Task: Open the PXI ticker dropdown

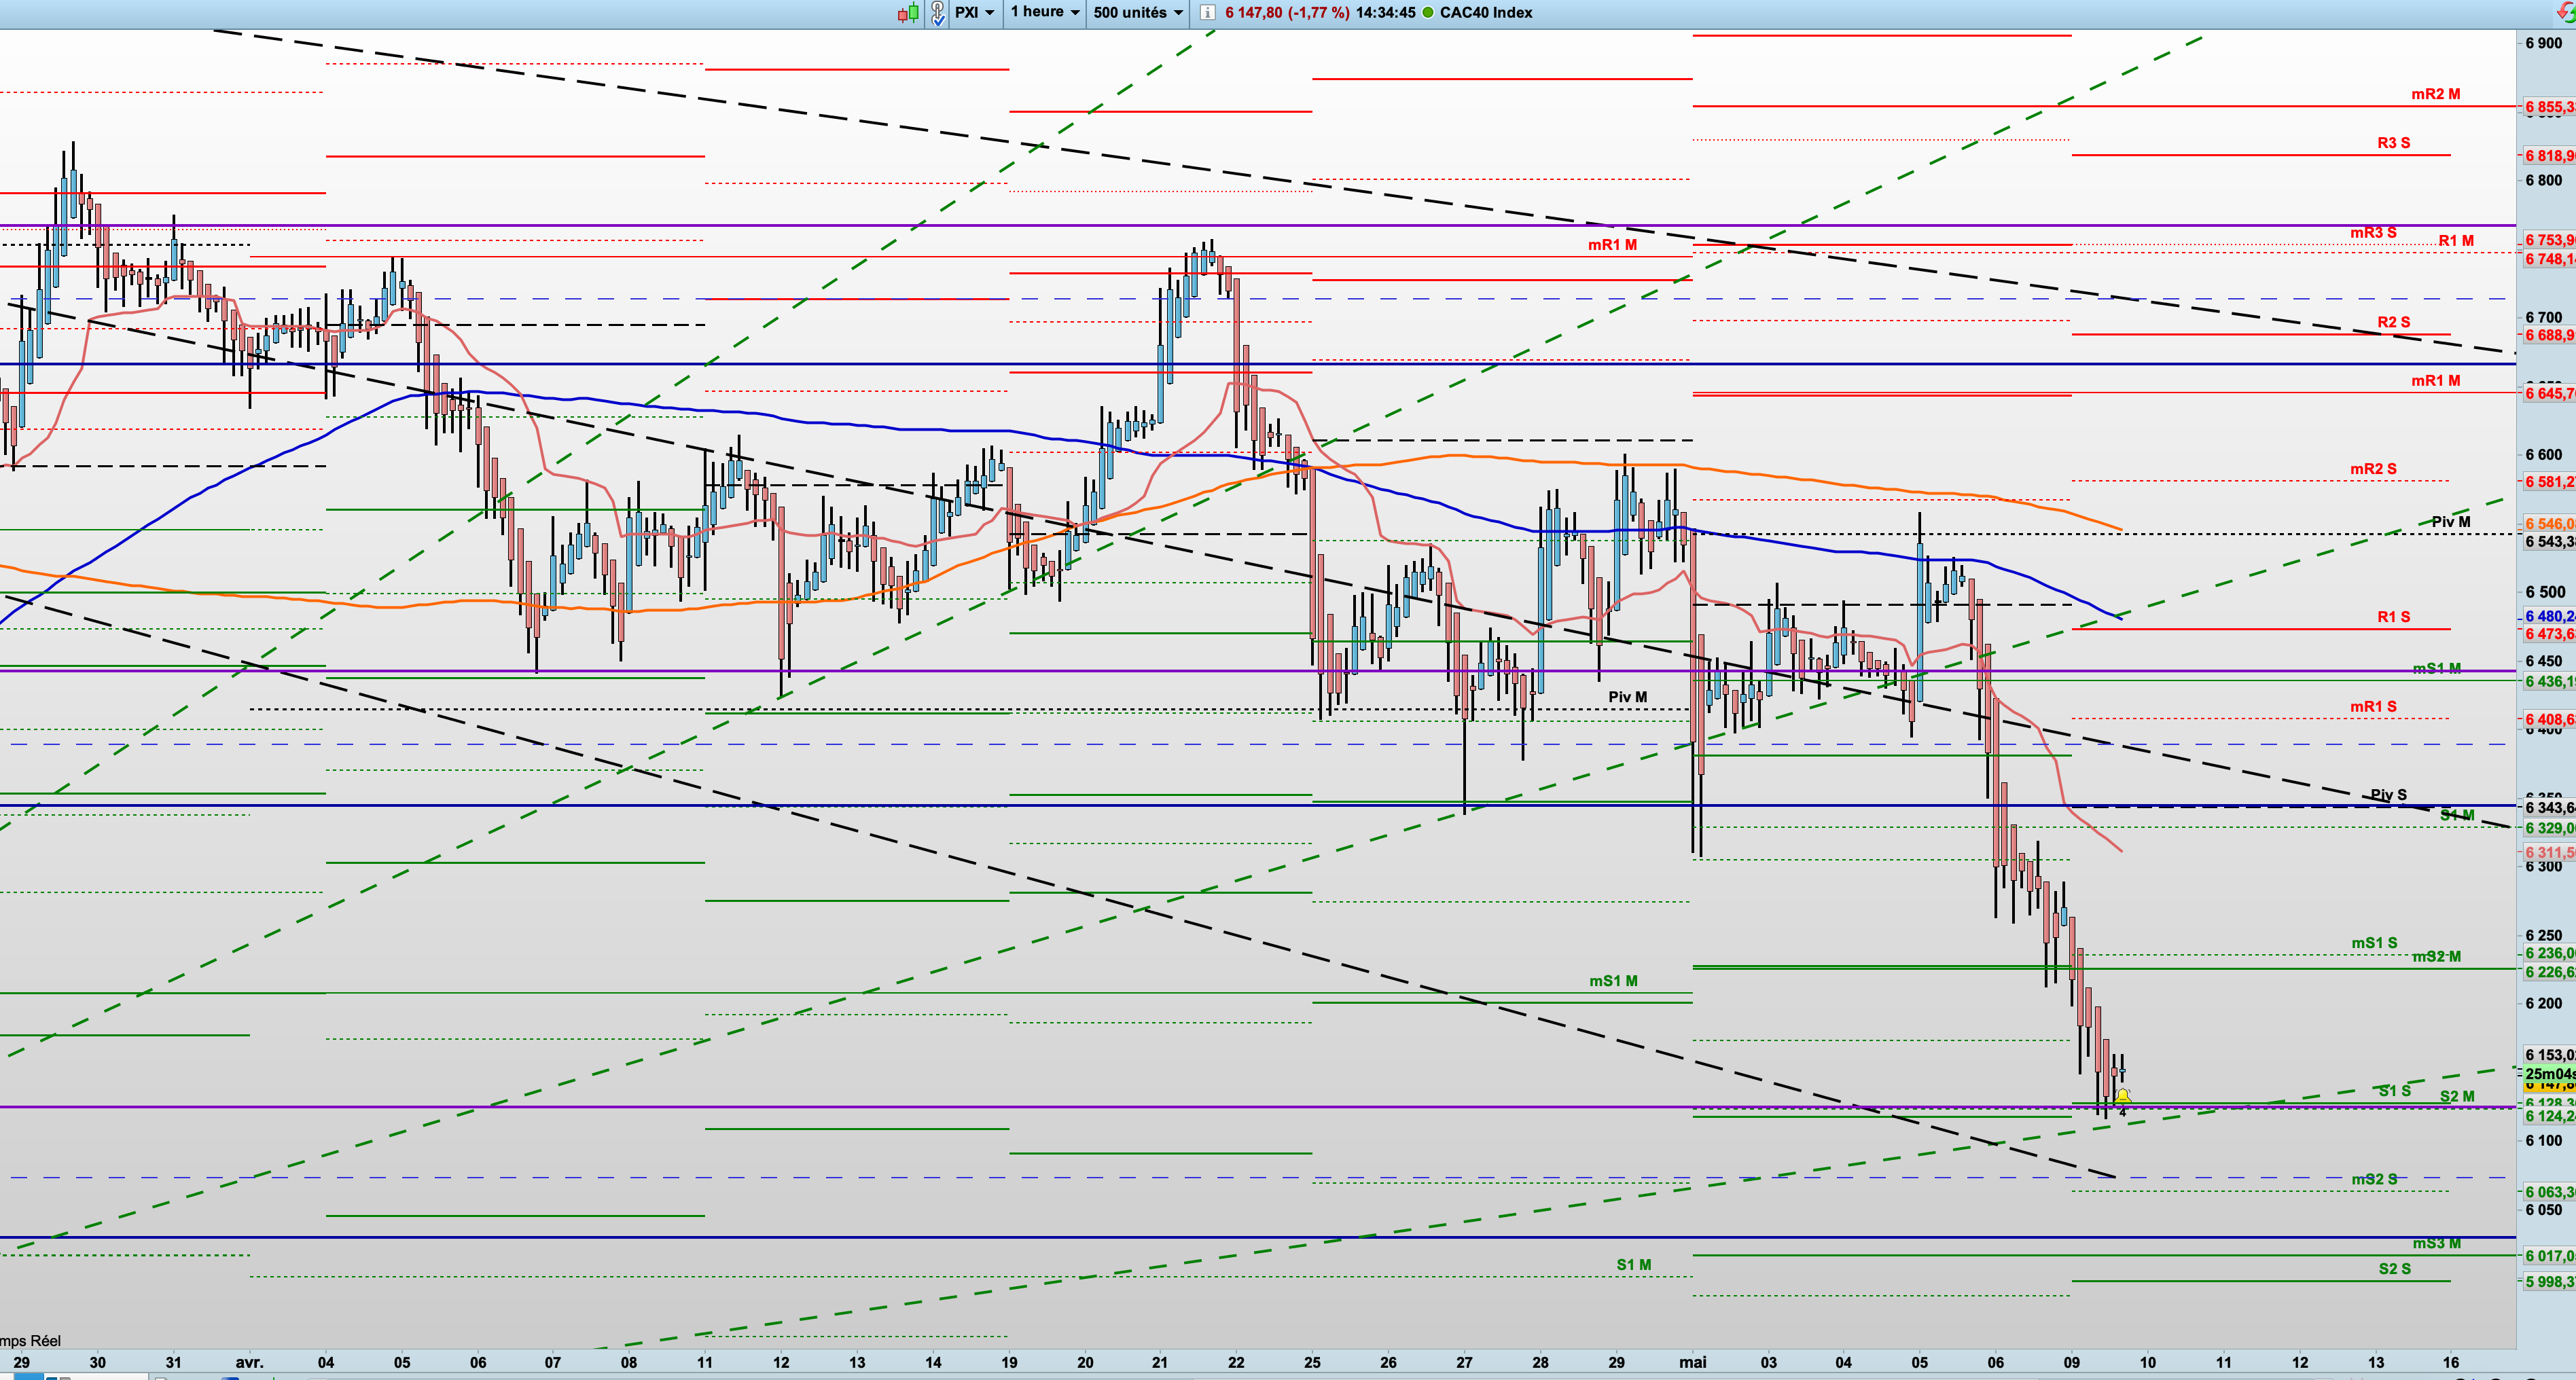Action: tap(975, 13)
